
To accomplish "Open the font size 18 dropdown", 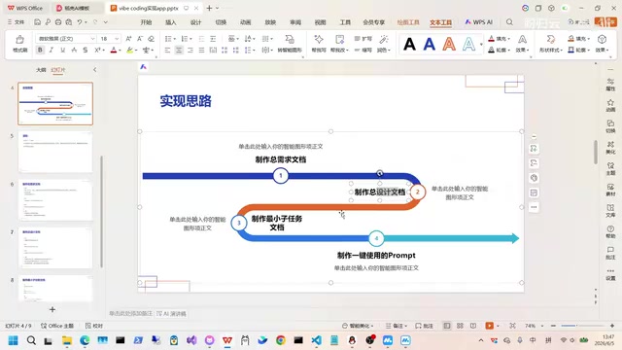I will click(x=117, y=39).
